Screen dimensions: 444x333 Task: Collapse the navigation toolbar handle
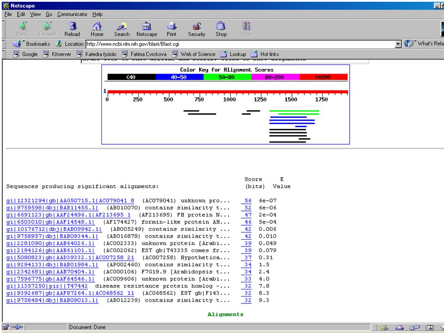click(3, 29)
